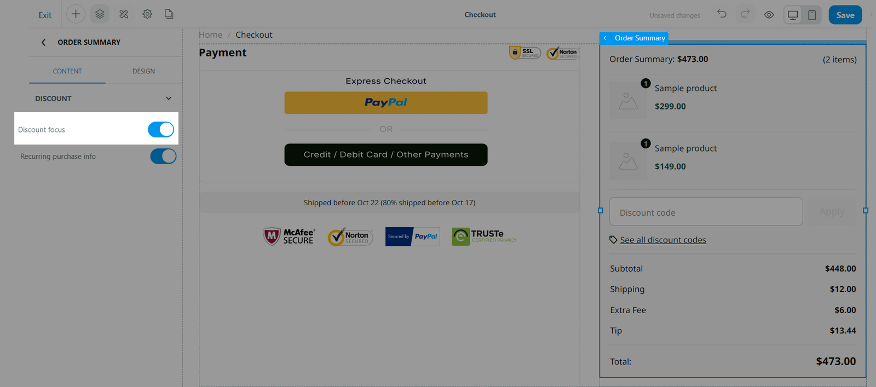
Task: Preview page with the eye icon
Action: tap(769, 15)
